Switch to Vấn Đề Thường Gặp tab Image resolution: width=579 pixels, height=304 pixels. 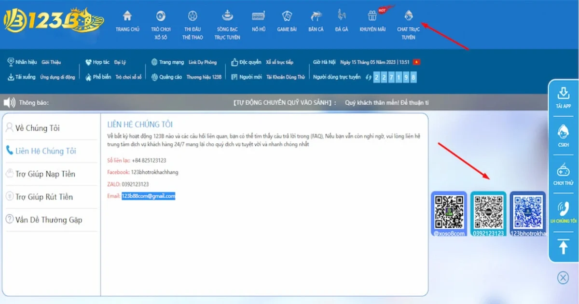coord(49,220)
